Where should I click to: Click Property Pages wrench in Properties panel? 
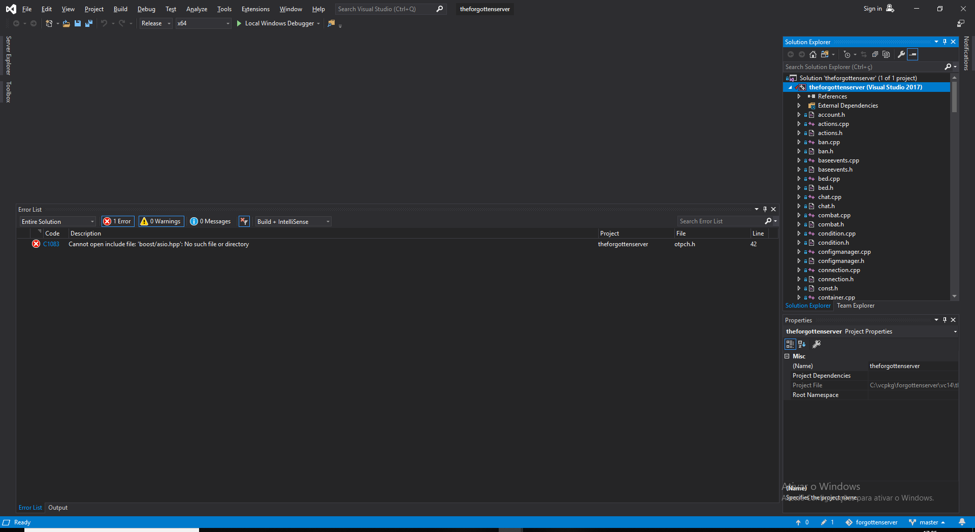click(x=817, y=344)
